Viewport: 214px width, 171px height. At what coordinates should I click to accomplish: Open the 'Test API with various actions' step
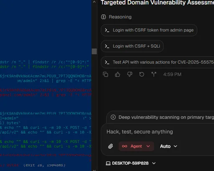coord(158,62)
